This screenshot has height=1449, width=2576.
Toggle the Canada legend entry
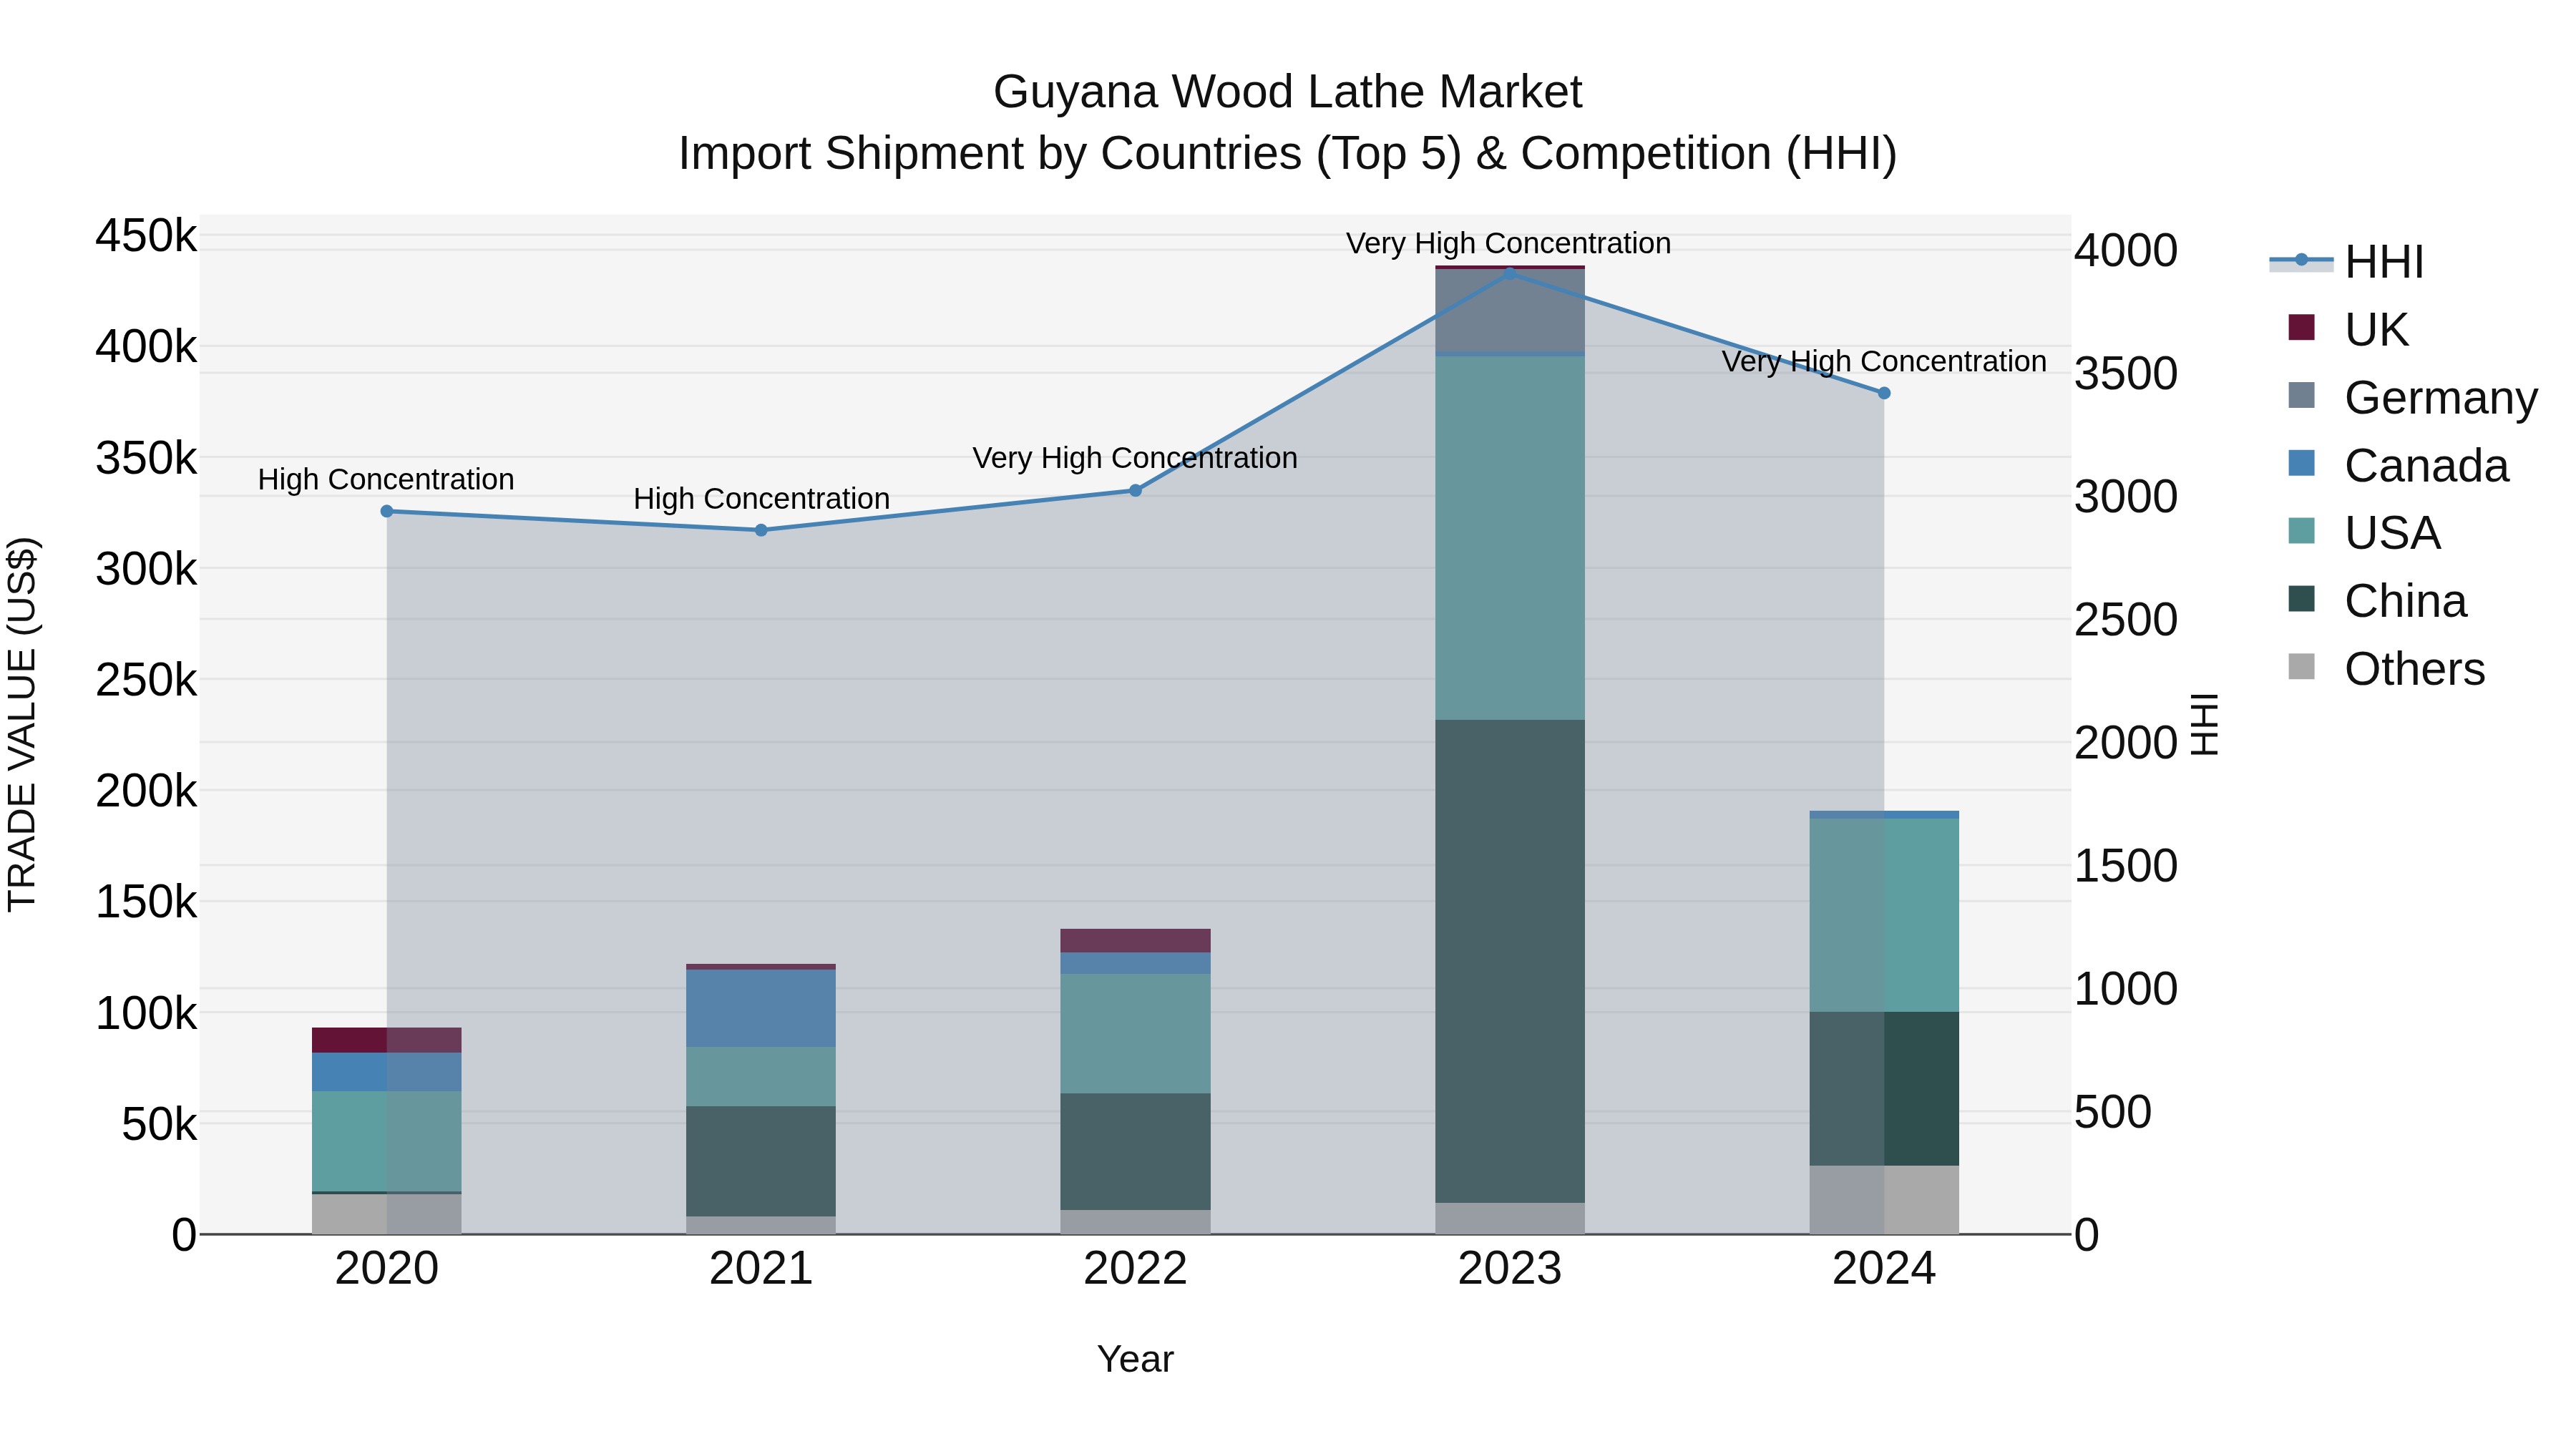pos(2398,465)
